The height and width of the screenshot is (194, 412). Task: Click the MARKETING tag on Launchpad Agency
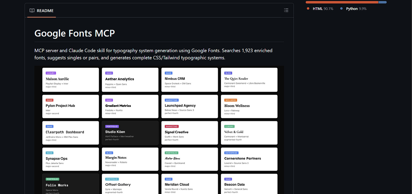point(172,100)
